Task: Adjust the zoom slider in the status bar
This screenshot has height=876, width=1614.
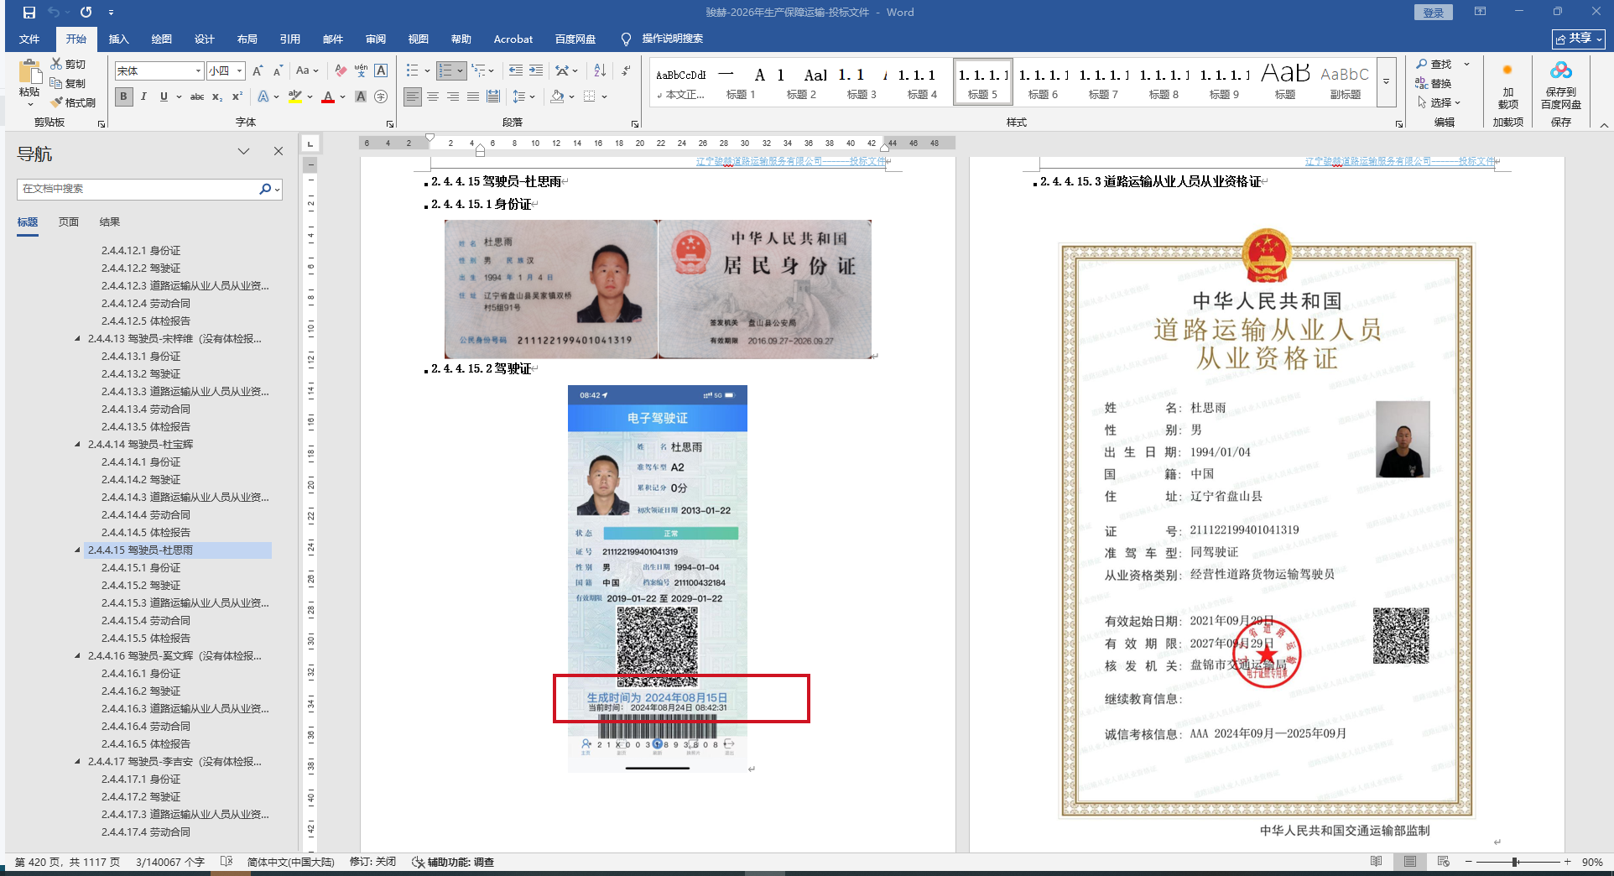Action: click(x=1516, y=862)
